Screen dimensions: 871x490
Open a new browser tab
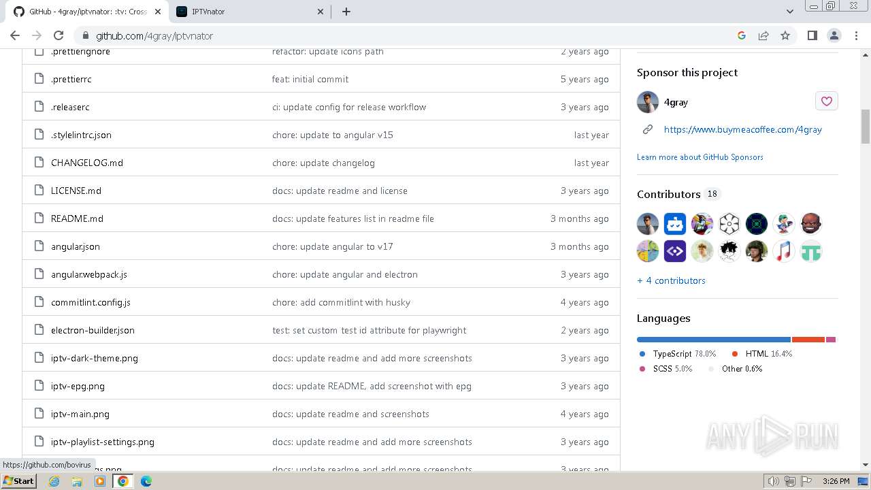click(346, 12)
